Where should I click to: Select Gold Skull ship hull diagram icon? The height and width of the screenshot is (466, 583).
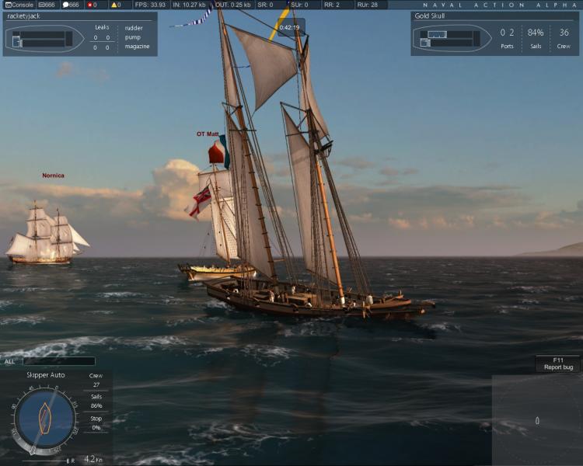pos(452,39)
